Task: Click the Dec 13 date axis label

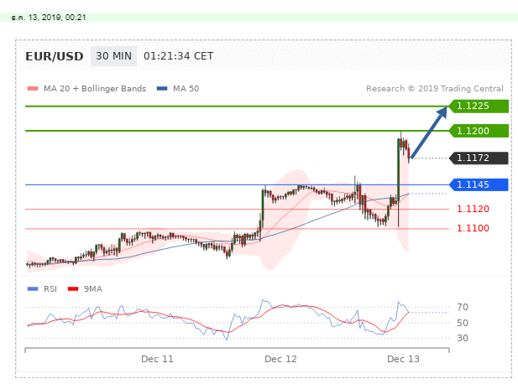Action: (x=403, y=359)
